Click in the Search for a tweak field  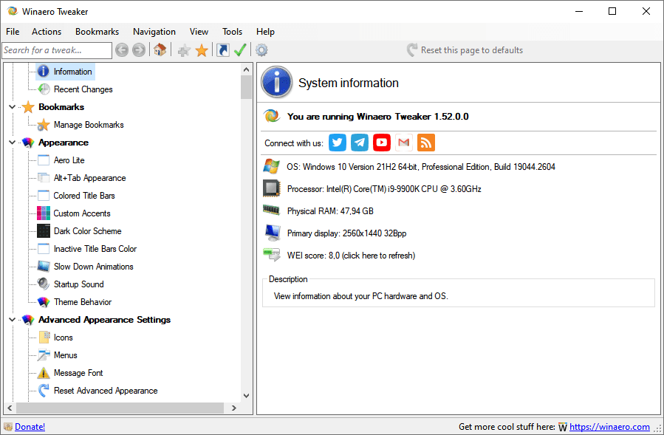point(57,50)
